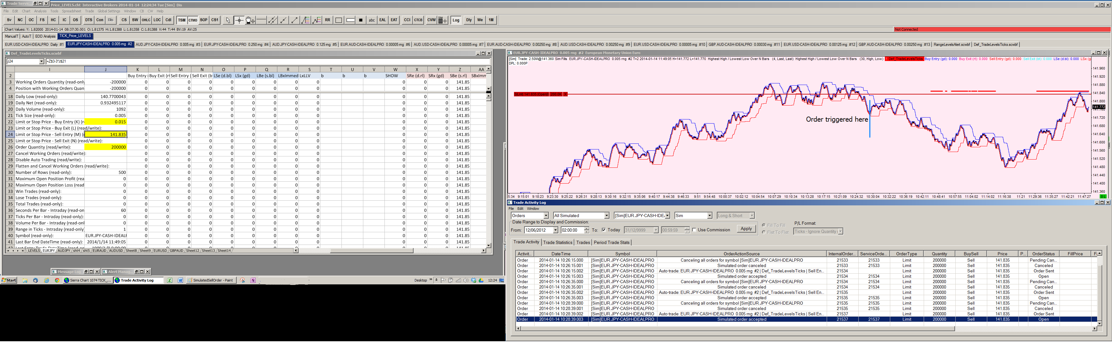
Task: Enable the Use Commission checkbox
Action: [694, 230]
